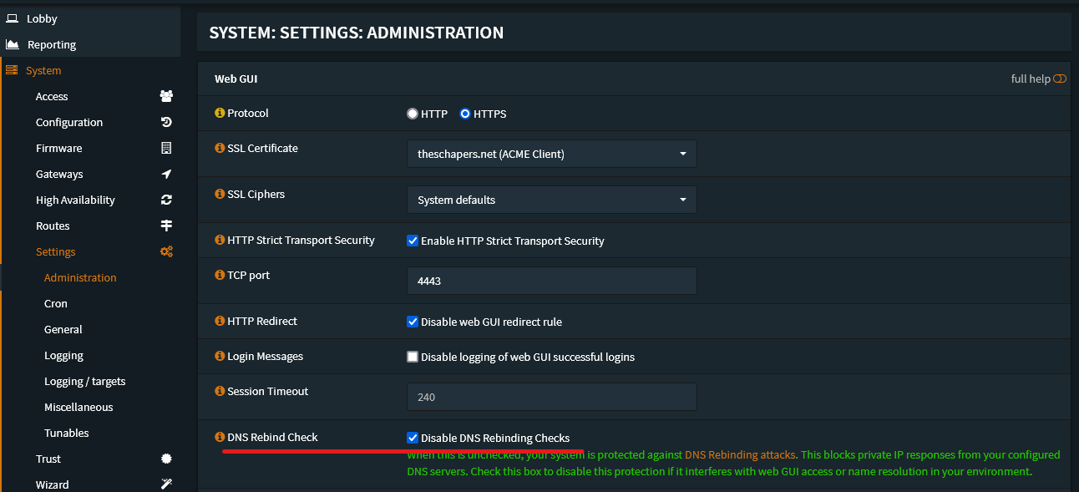The image size is (1079, 492).
Task: Check Disable logging of web GUI logins
Action: point(413,357)
